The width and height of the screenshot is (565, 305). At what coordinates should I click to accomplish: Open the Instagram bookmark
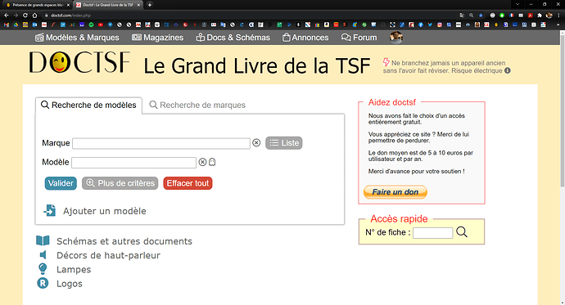(440, 25)
